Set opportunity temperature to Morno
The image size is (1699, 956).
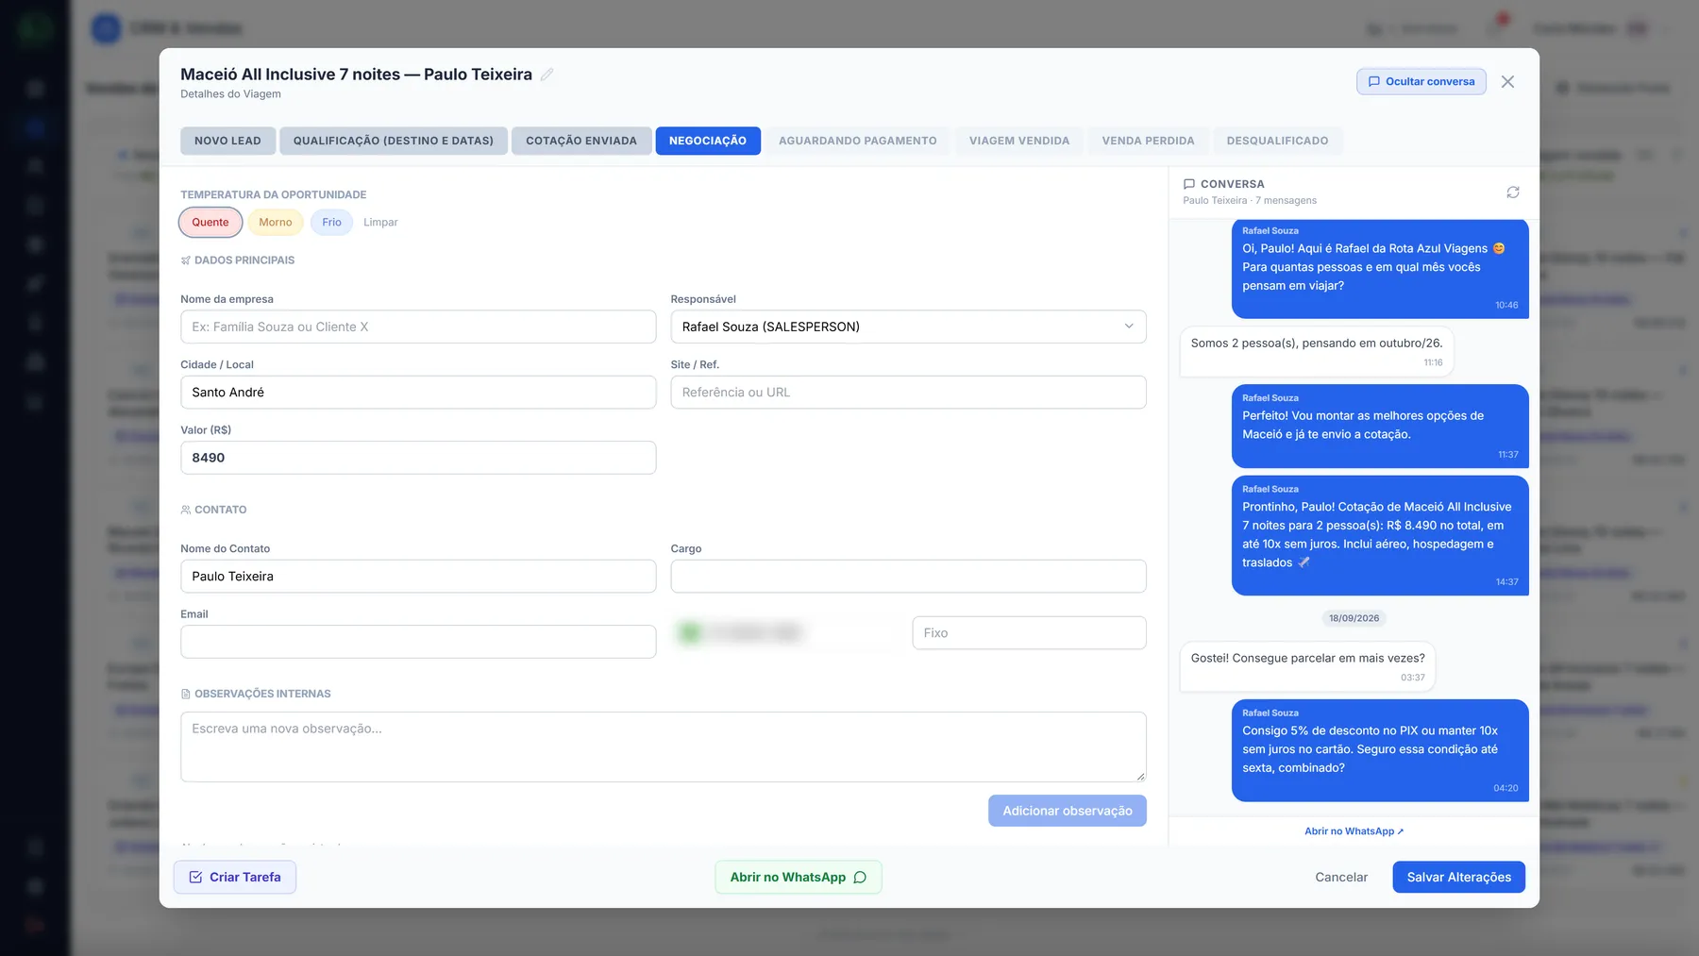click(x=276, y=223)
